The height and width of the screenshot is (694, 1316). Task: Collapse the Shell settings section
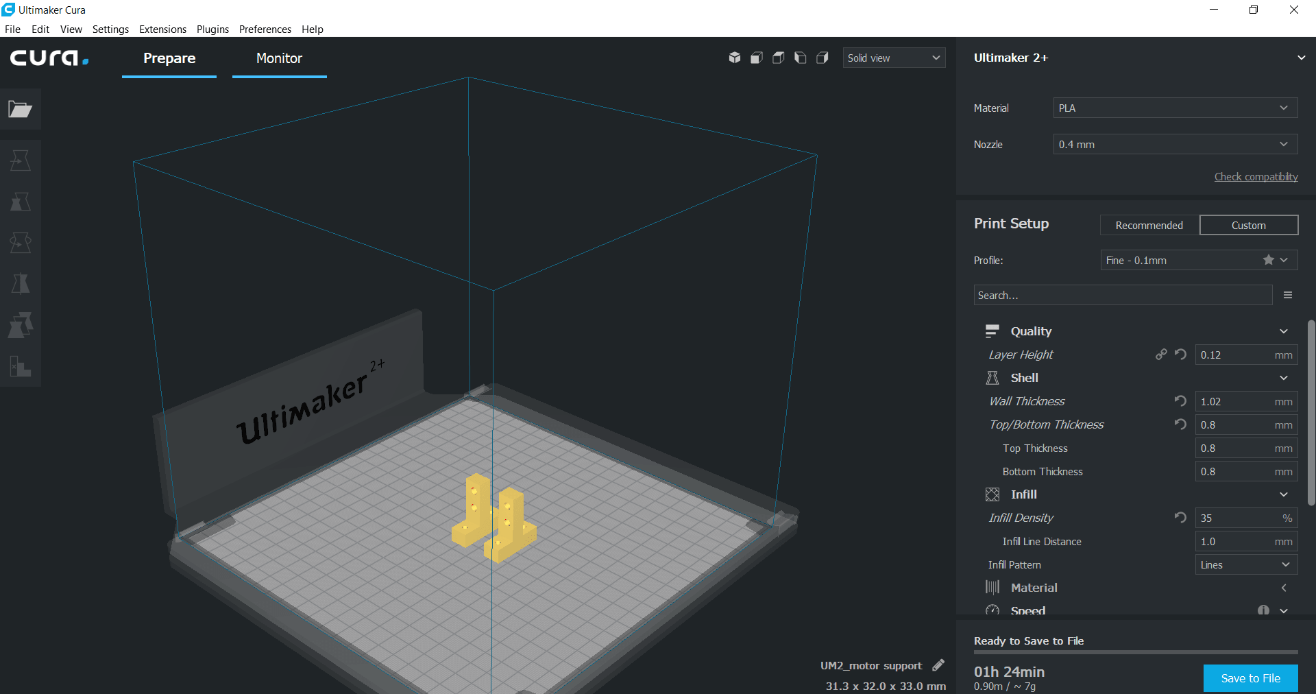1284,378
